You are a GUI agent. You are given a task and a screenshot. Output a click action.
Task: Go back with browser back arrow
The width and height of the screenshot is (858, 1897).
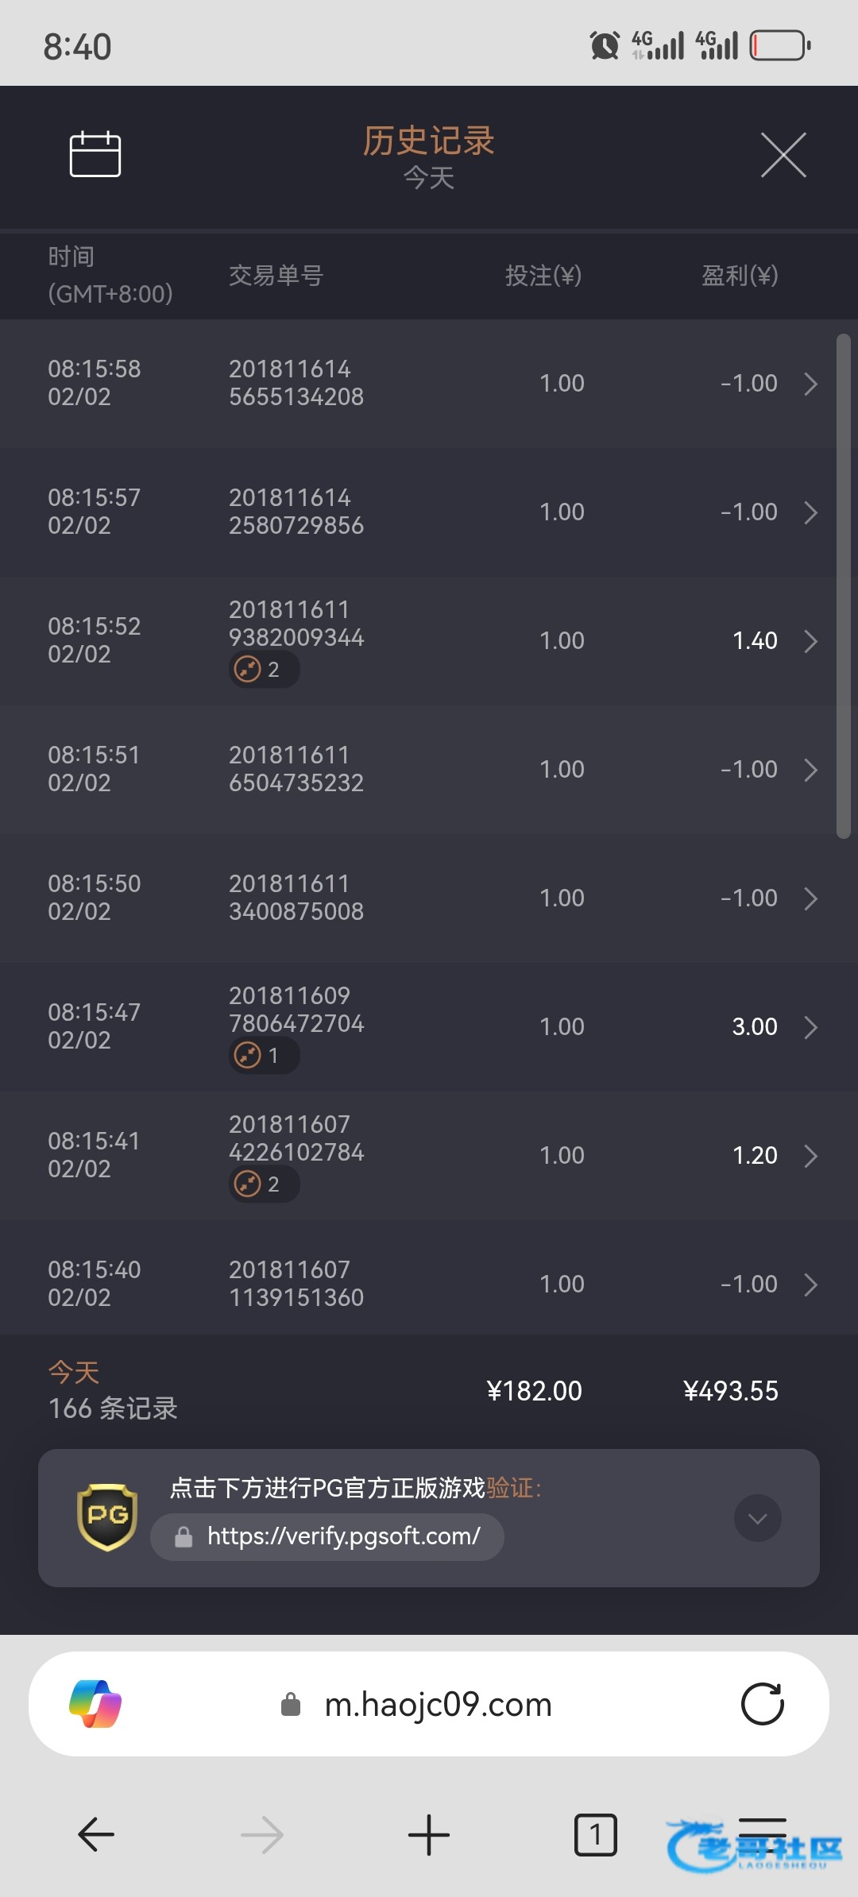tap(96, 1834)
